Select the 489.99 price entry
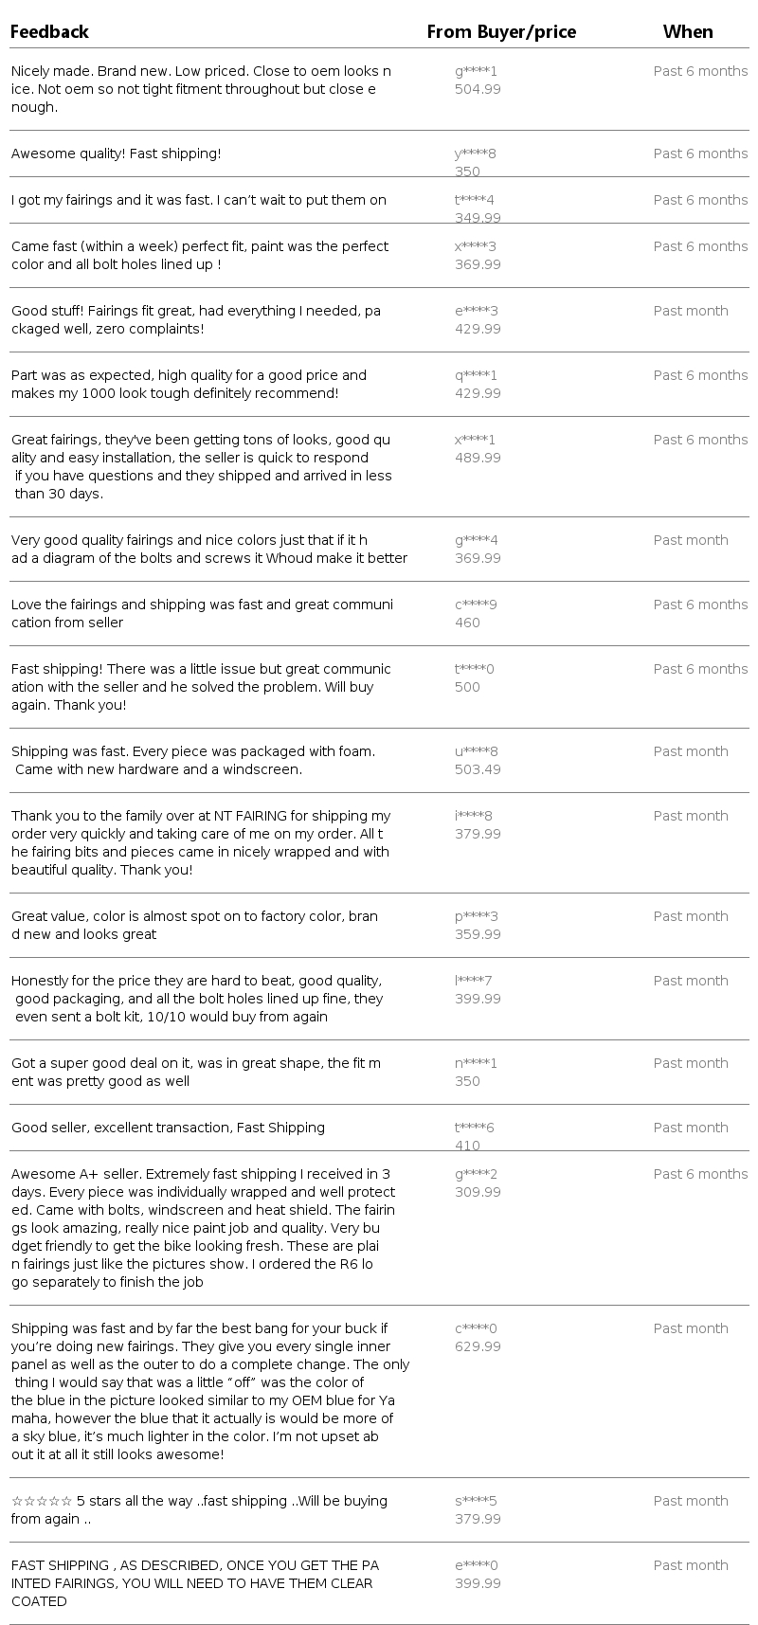 [478, 458]
